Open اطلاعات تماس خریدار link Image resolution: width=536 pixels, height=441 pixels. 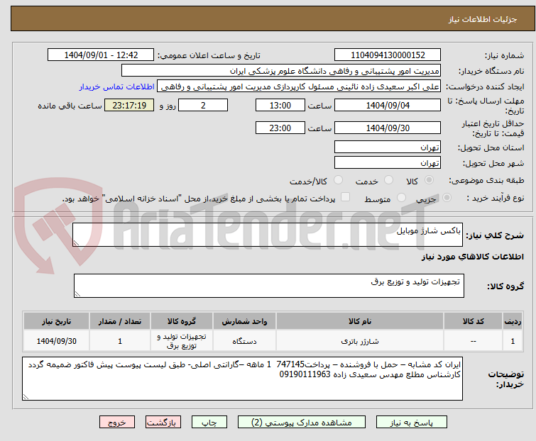coord(117,86)
